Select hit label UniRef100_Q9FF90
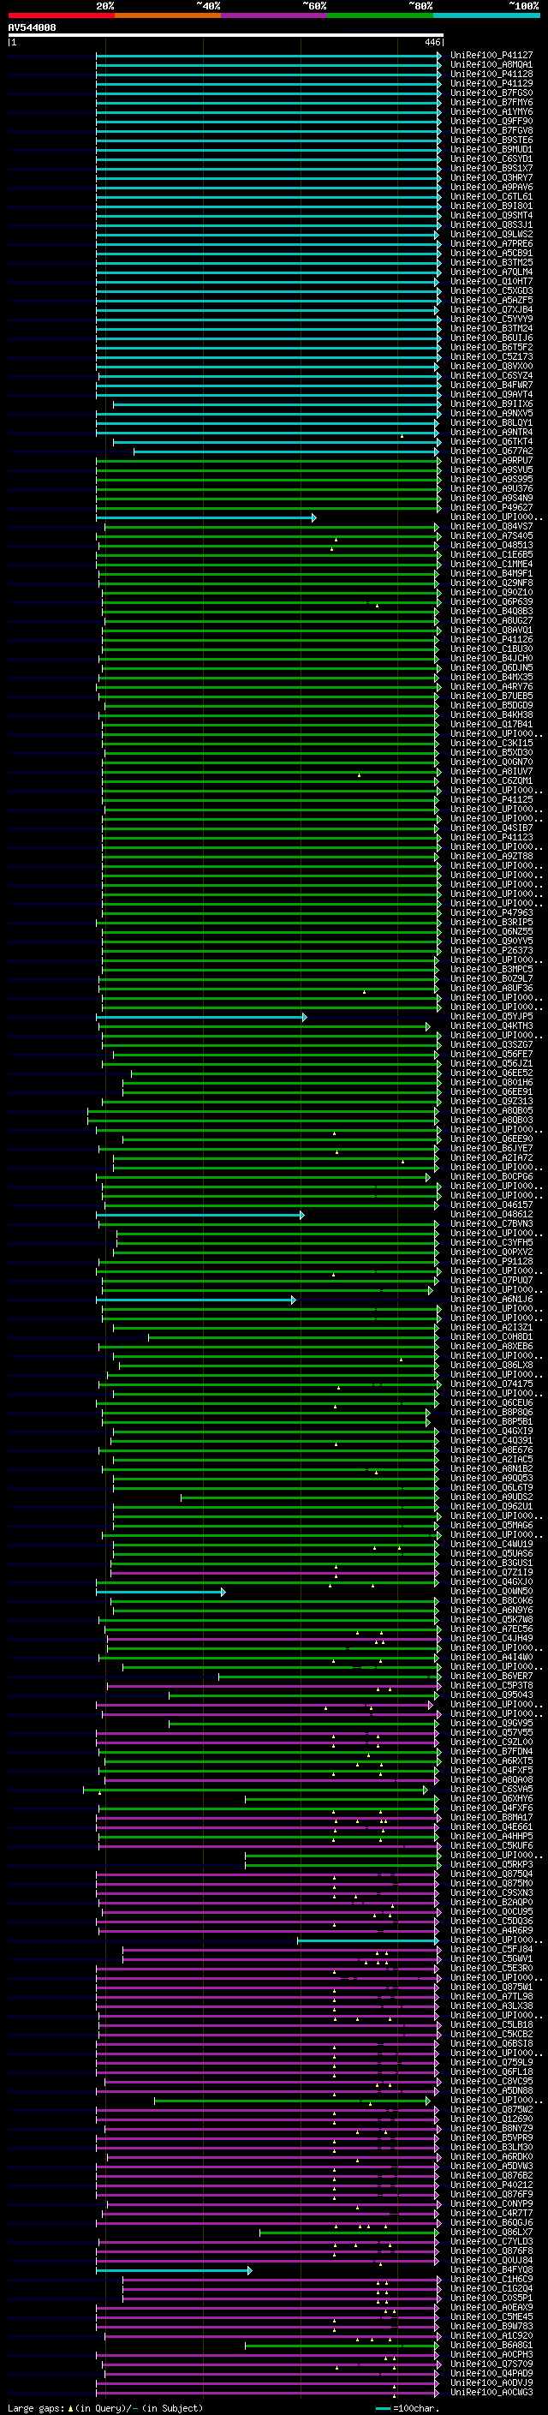The width and height of the screenshot is (548, 2415). click(491, 121)
